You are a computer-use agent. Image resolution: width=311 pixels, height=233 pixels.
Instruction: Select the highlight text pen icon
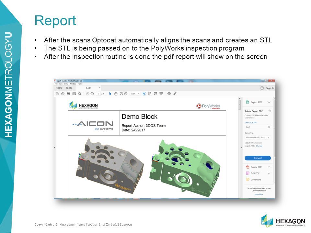[x=175, y=94]
